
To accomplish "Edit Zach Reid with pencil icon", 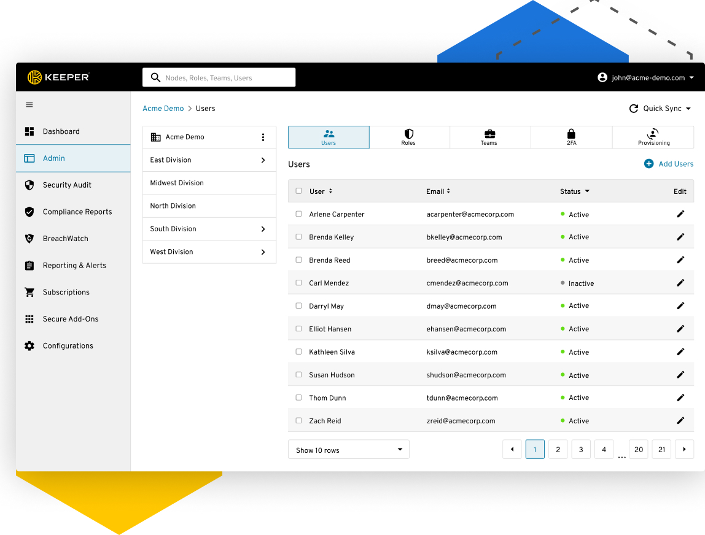I will click(x=680, y=420).
